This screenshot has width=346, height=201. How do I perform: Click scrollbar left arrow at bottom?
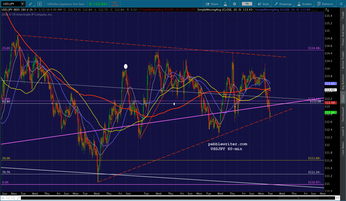22,198
